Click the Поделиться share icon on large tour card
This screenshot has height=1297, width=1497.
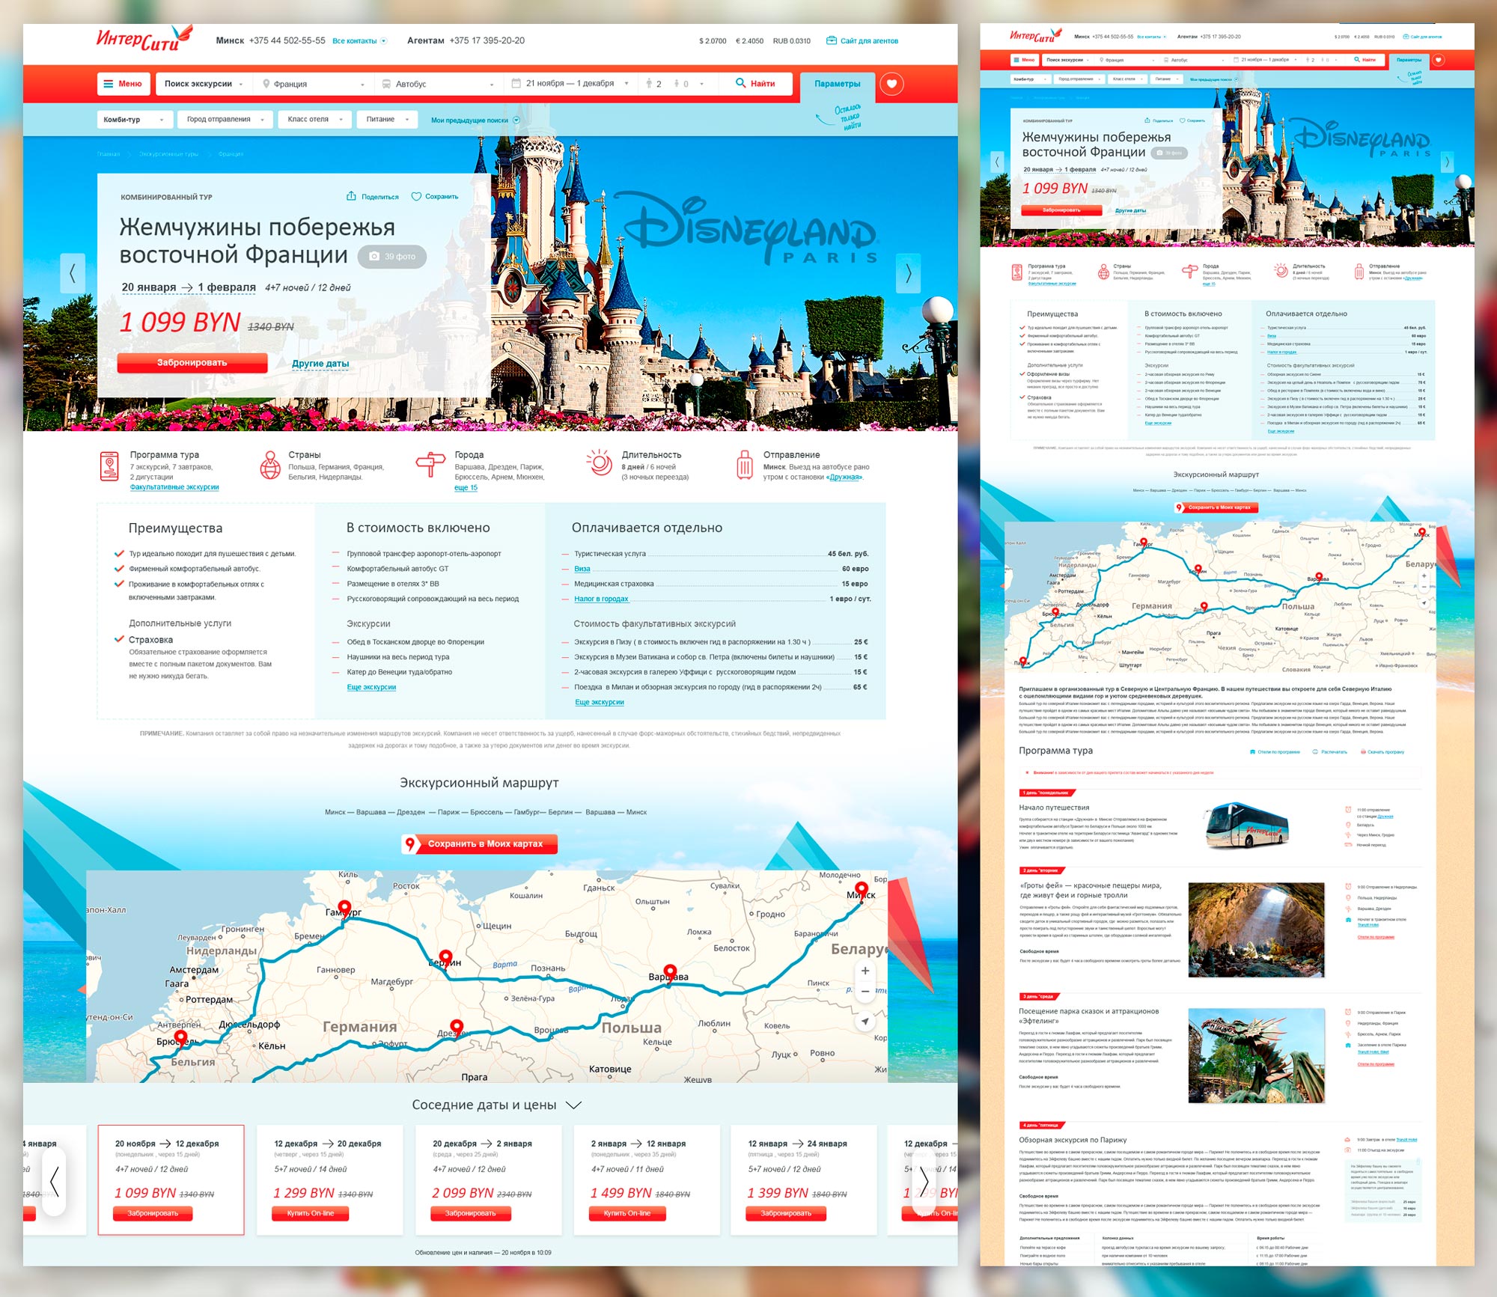coord(351,196)
